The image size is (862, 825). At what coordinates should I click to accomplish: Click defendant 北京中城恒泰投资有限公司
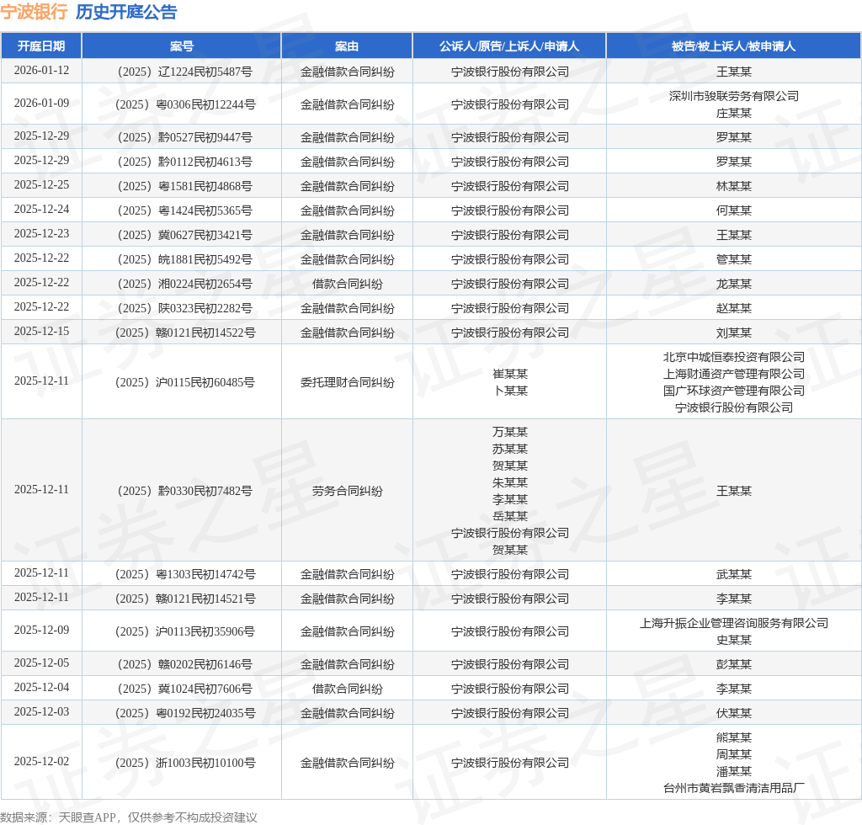pyautogui.click(x=734, y=357)
